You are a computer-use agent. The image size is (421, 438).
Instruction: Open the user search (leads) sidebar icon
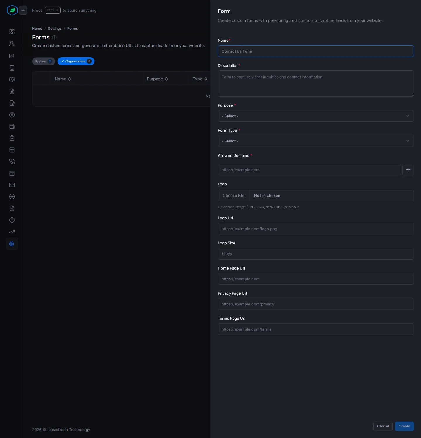pos(12,44)
